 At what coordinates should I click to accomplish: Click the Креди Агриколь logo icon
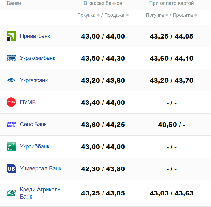[11, 193]
